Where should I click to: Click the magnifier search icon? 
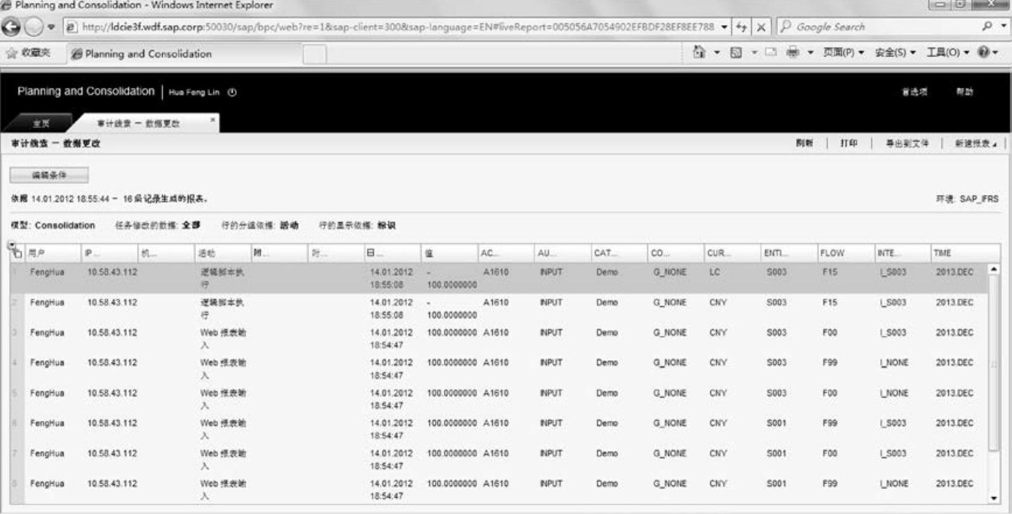pos(987,26)
